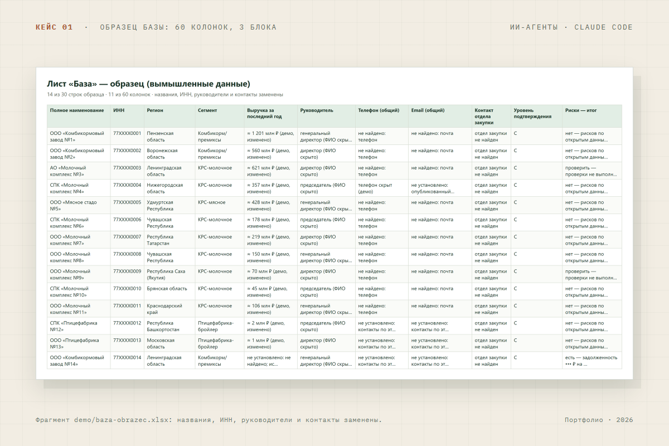Select the «не установлено: опубликованный…» email cell
669x446 pixels.
coord(440,188)
